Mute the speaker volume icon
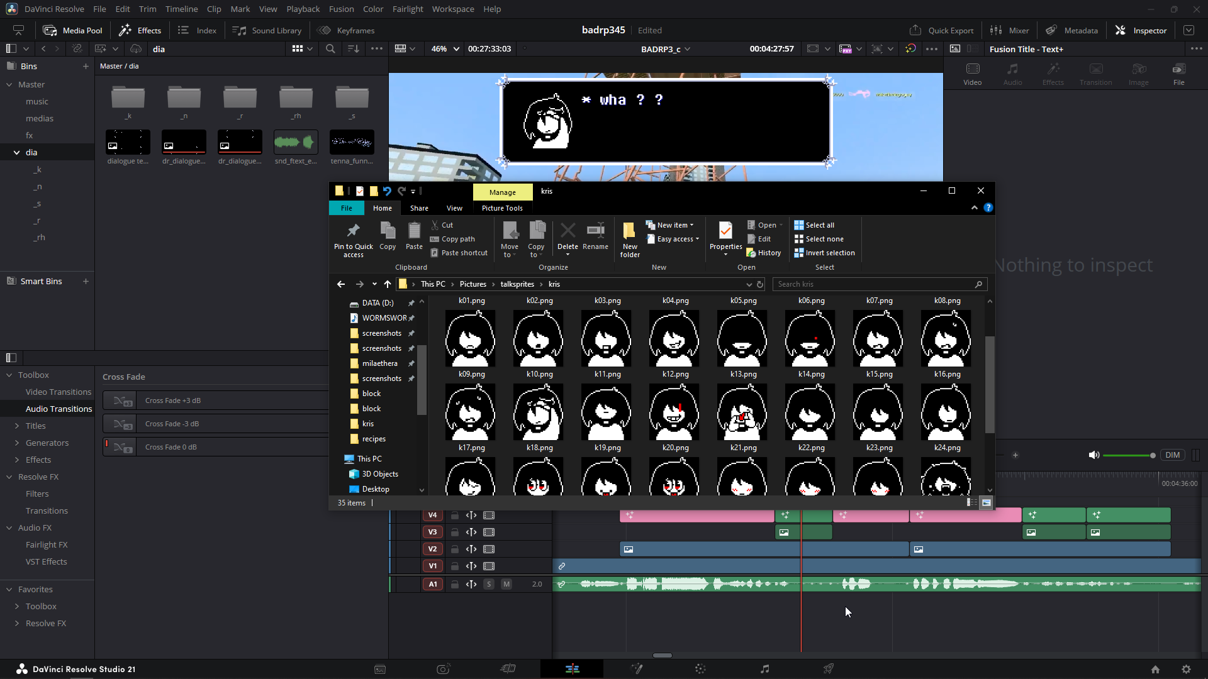Viewport: 1208px width, 679px height. pos(1094,455)
